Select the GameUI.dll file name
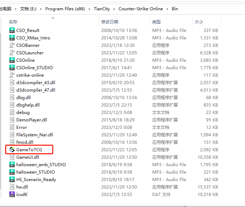Screen dimensions: 245x207 tap(28, 157)
